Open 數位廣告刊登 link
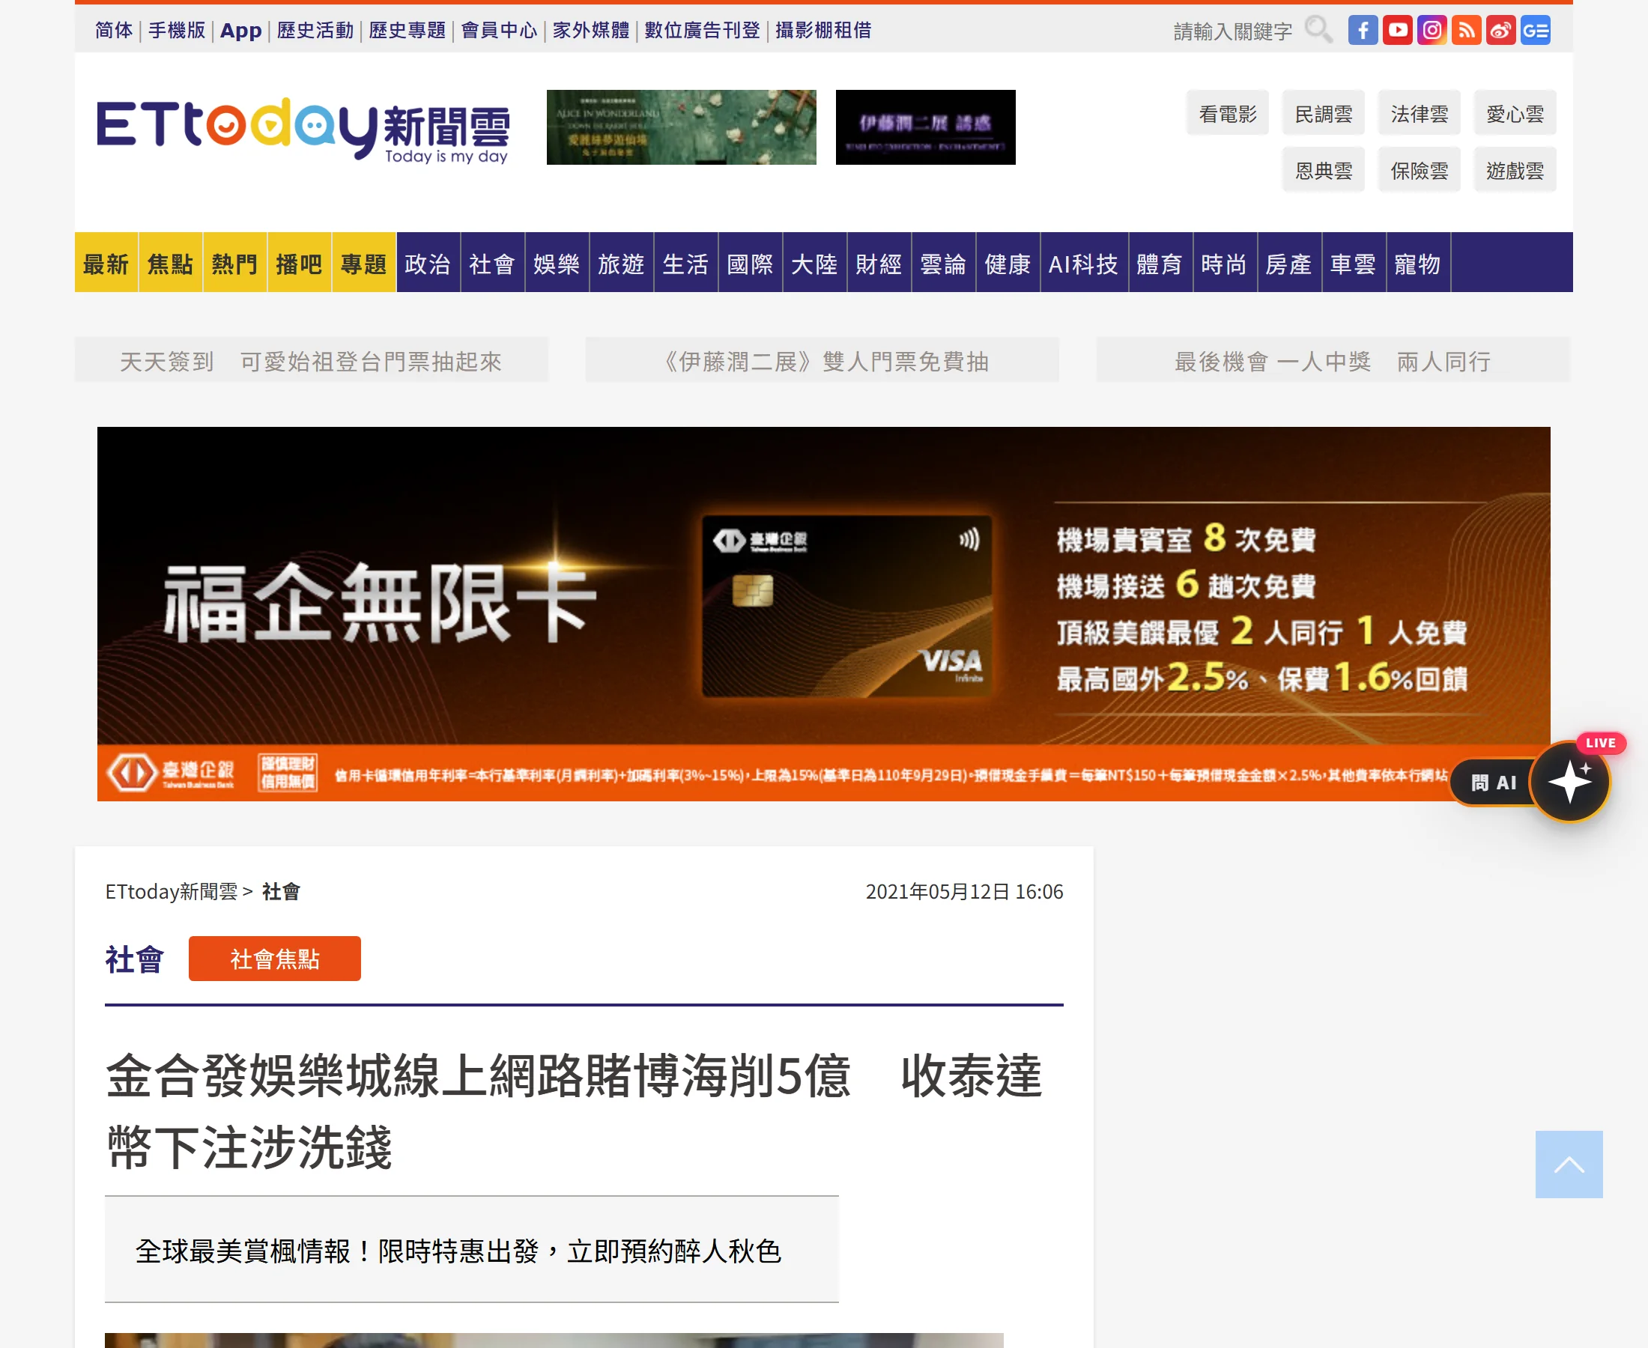1648x1348 pixels. click(x=702, y=30)
